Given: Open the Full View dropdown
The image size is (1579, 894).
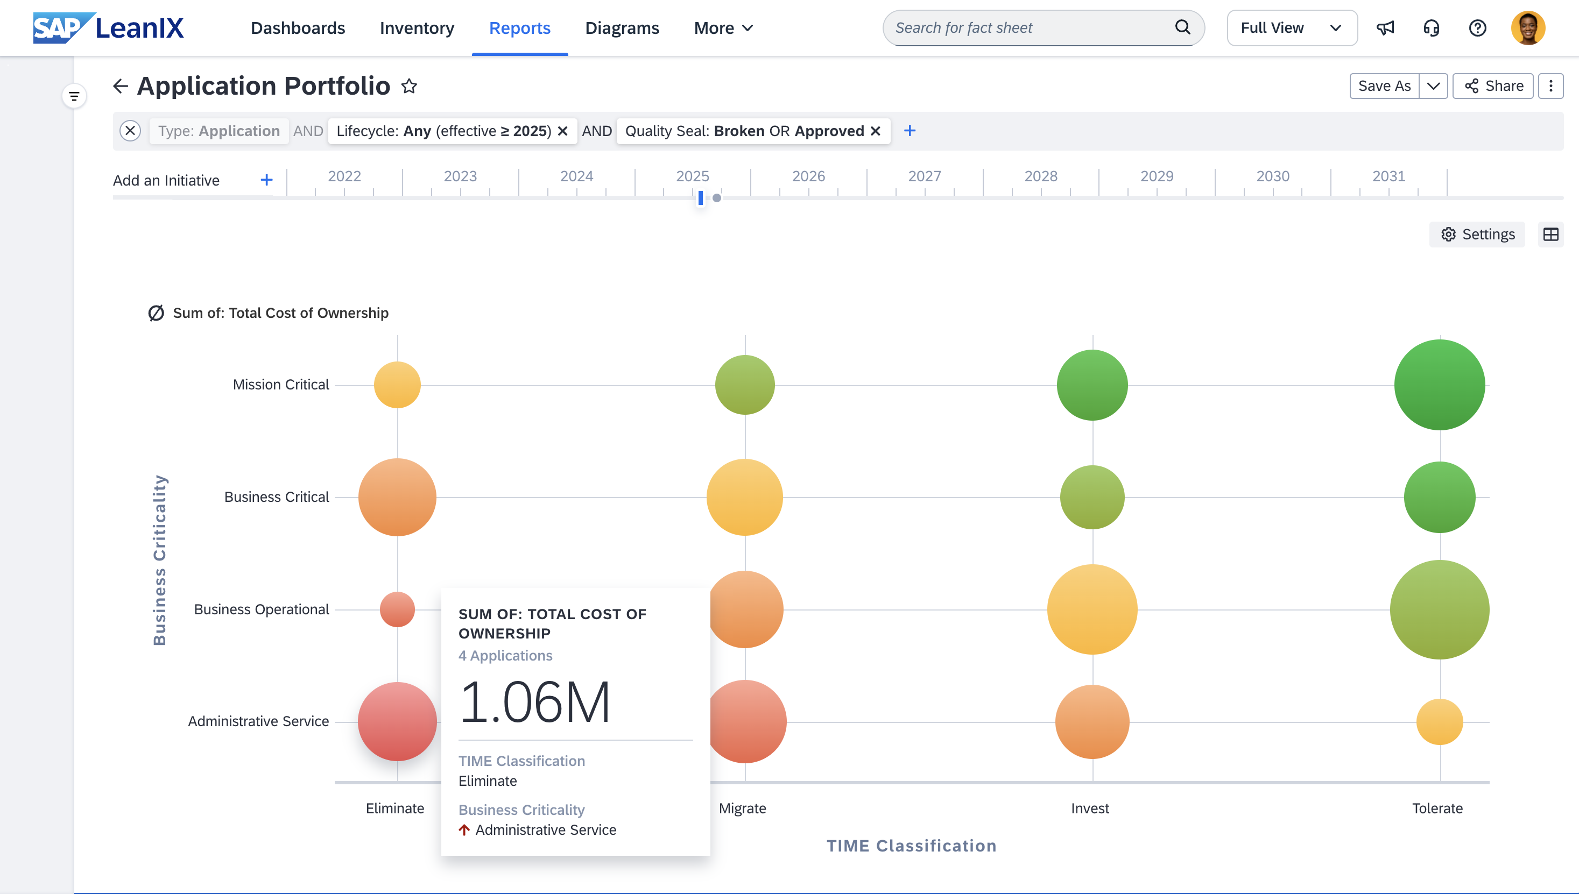Looking at the screenshot, I should coord(1292,27).
